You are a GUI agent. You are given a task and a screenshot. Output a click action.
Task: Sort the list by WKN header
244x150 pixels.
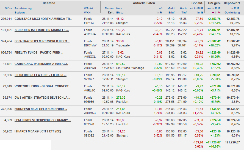(87, 13)
